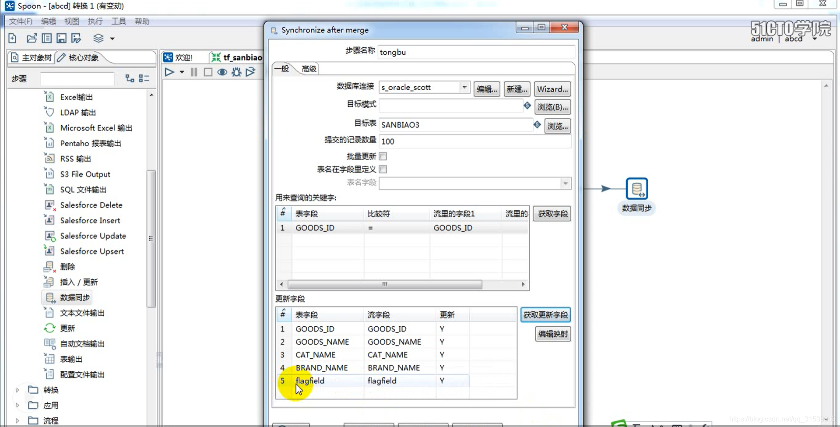Click the 提交的记录数量 input field
Screen dimensions: 840x427
coord(474,141)
